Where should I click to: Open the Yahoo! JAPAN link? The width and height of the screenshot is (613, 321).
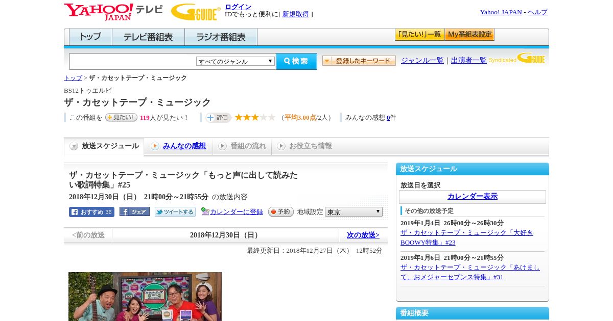pos(501,12)
